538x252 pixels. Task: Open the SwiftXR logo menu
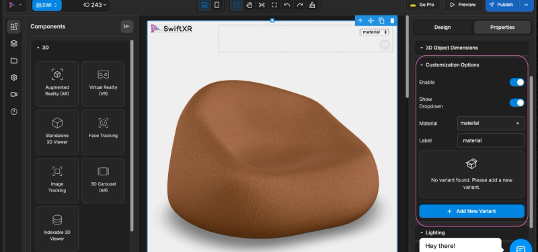click(15, 5)
